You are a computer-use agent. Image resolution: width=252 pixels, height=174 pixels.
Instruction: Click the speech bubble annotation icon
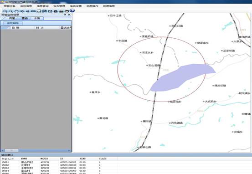point(39,11)
